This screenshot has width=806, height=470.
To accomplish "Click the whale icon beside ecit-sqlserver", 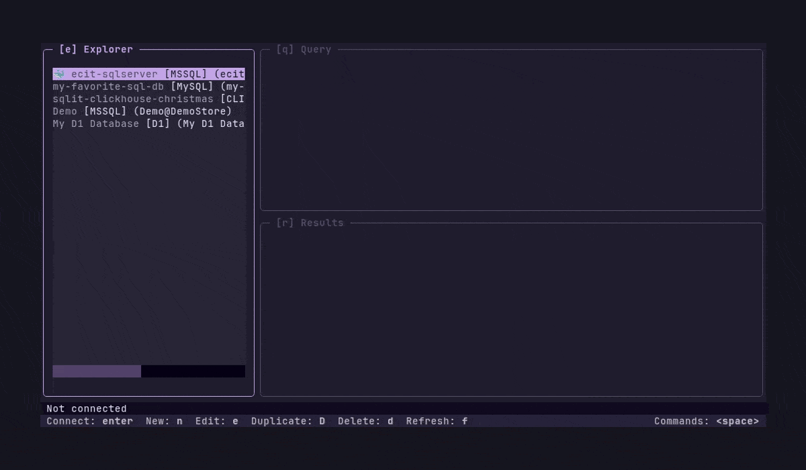I will (60, 74).
